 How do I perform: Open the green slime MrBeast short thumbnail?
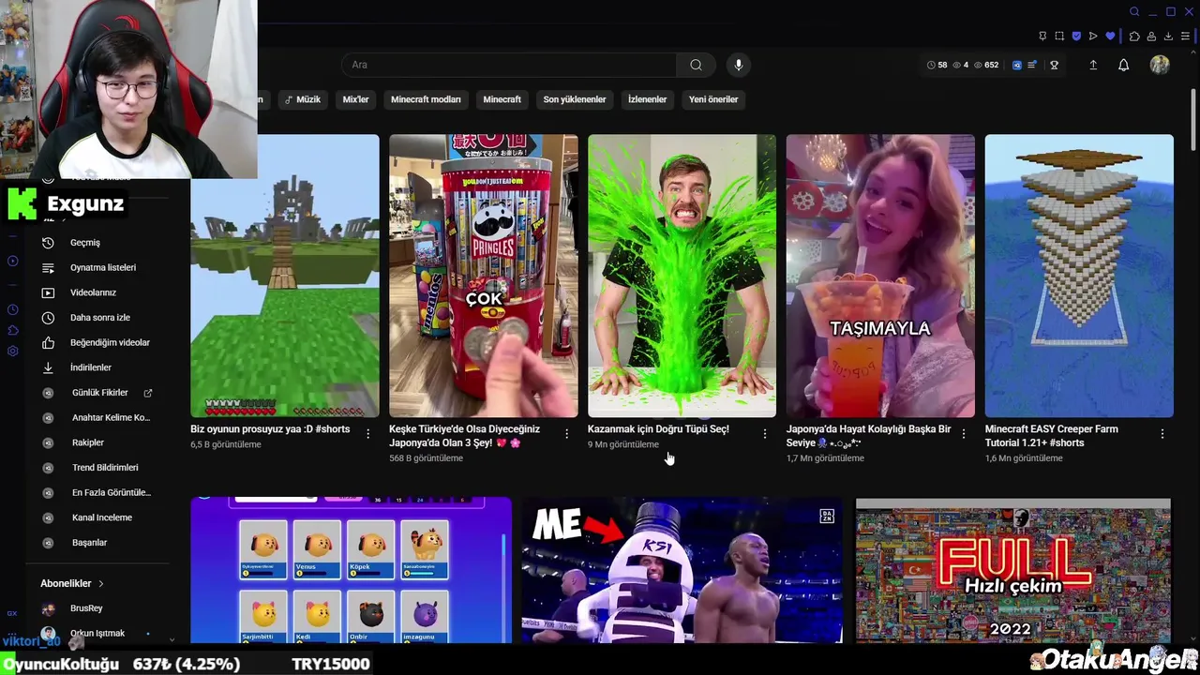(682, 276)
